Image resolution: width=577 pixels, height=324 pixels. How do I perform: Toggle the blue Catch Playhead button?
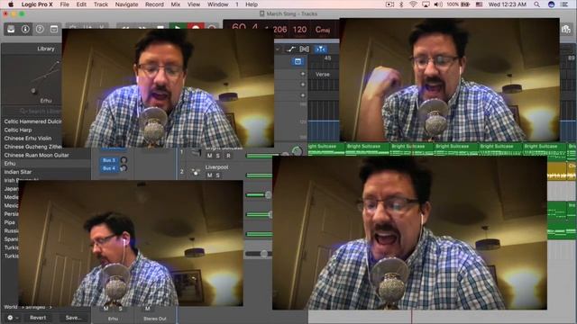pos(321,49)
